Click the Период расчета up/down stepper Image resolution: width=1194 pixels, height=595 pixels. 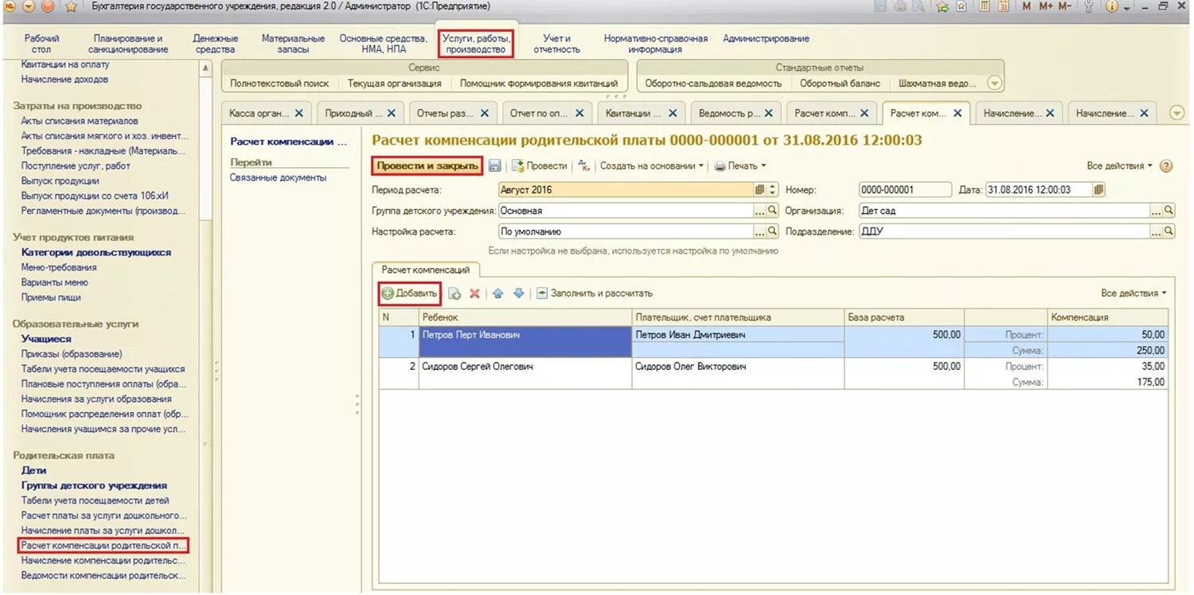click(x=771, y=190)
